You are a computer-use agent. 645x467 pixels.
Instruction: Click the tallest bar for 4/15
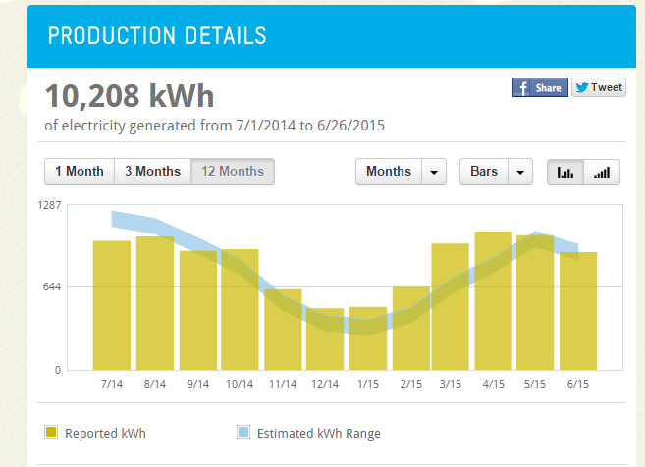click(x=493, y=300)
